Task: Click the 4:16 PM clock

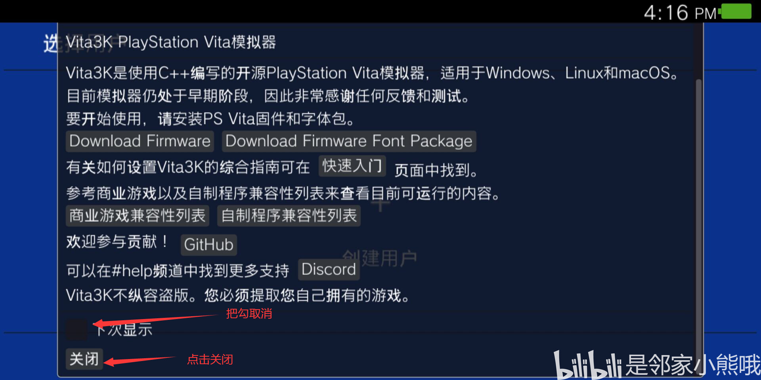Action: point(680,13)
